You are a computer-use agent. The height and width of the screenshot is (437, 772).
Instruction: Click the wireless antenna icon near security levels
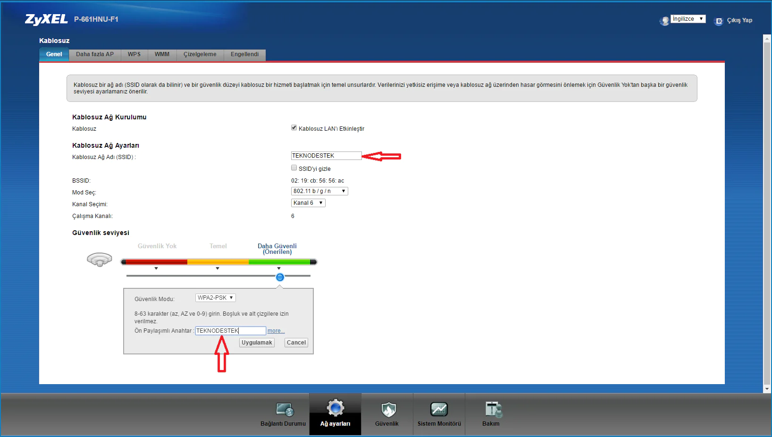pyautogui.click(x=99, y=259)
